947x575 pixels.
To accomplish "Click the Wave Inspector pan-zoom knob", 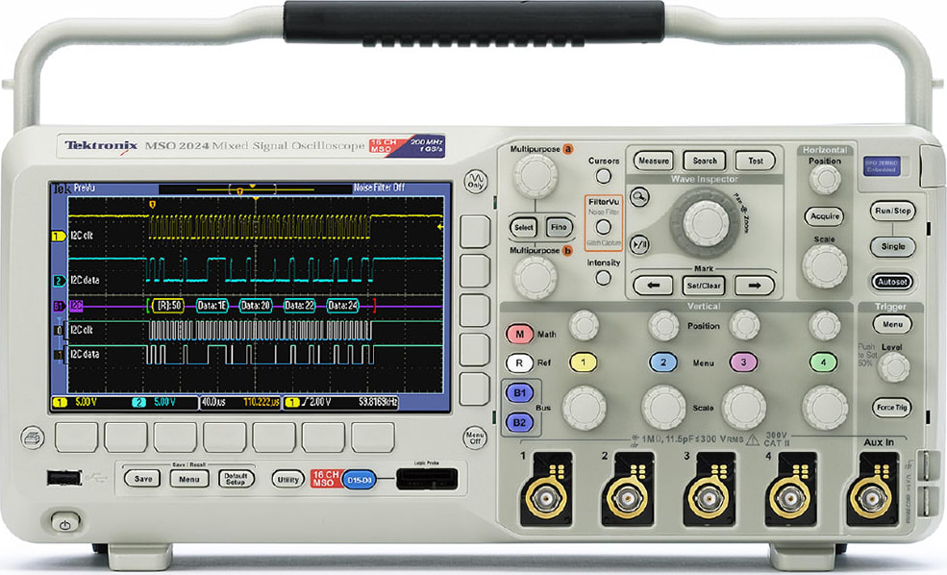I will [x=706, y=223].
